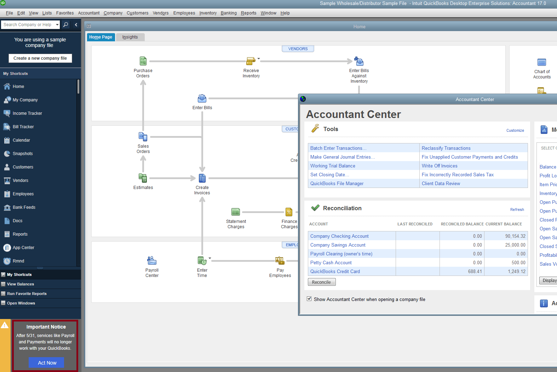
Task: Open the Purchase Orders icon
Action: click(143, 61)
